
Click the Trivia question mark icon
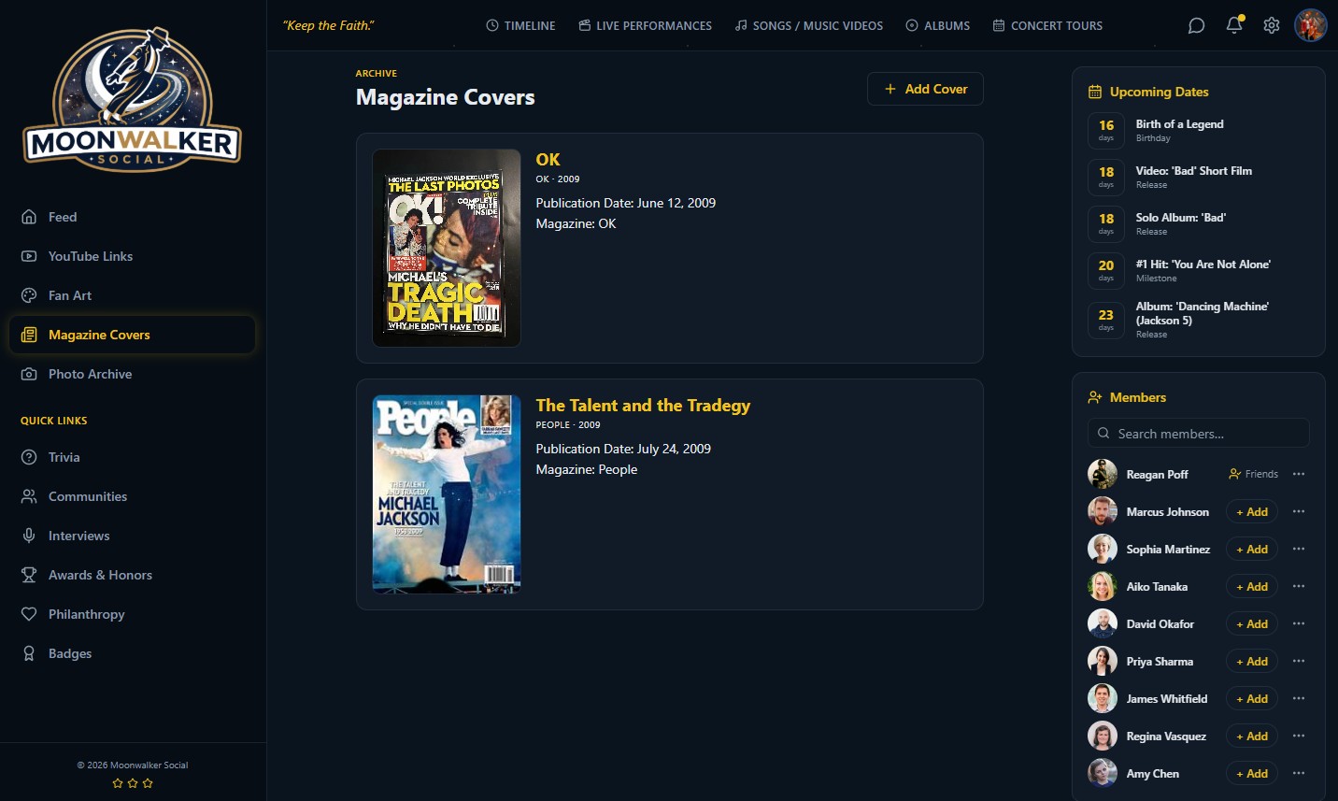(29, 457)
